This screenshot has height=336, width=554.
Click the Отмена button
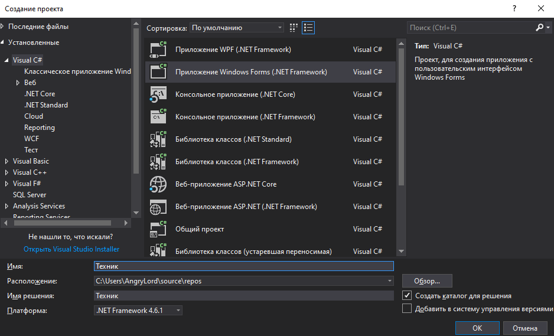pos(525,328)
